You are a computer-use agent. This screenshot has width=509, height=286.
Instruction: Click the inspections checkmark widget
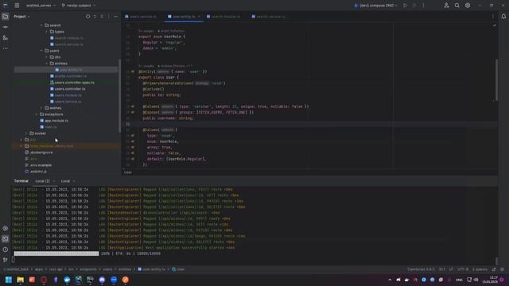pos(495,25)
